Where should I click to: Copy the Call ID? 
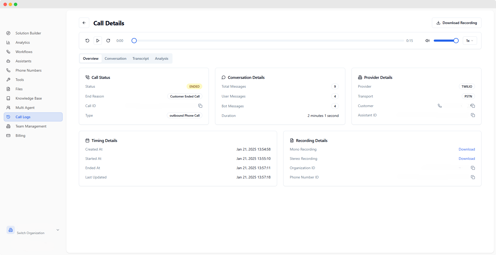pos(200,106)
